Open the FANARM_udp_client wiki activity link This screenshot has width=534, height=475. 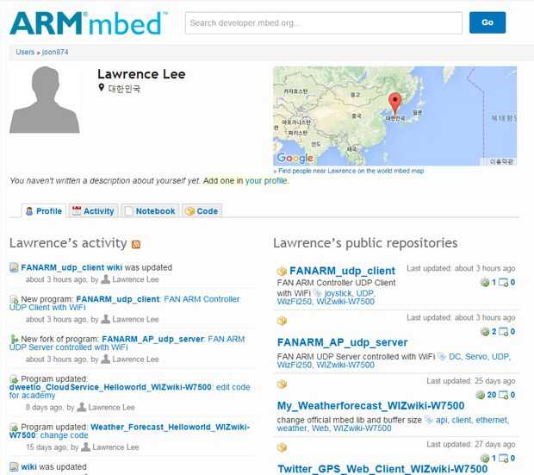pos(71,267)
